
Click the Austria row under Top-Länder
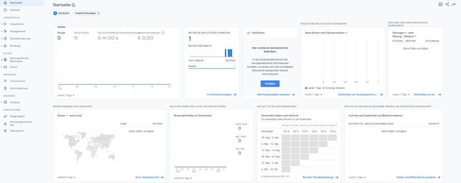212,66
